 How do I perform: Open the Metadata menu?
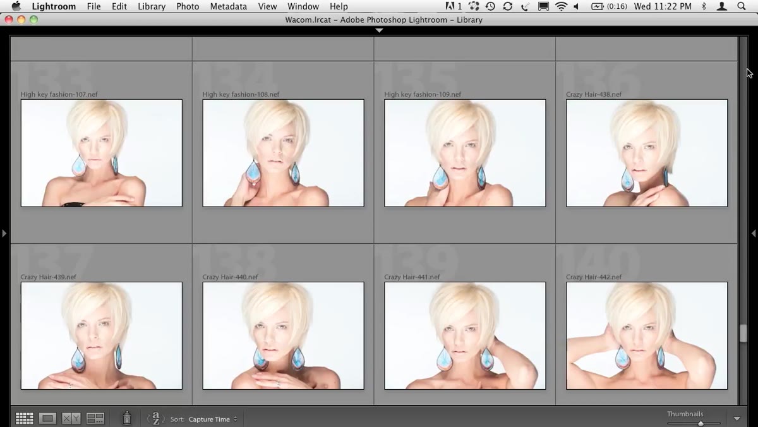tap(229, 6)
